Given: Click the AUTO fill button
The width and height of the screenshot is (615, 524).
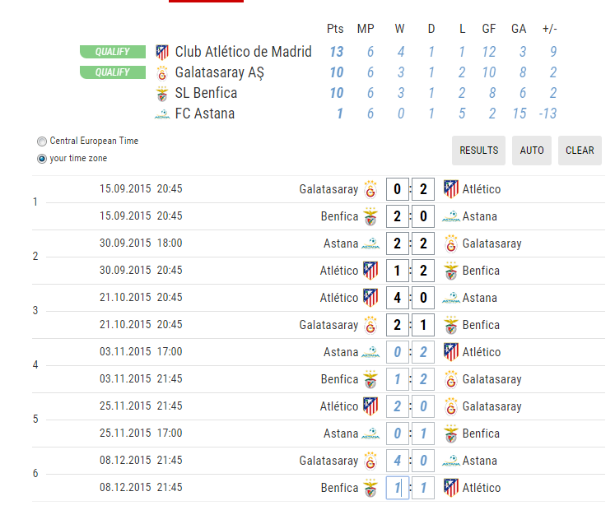Looking at the screenshot, I should 532,151.
